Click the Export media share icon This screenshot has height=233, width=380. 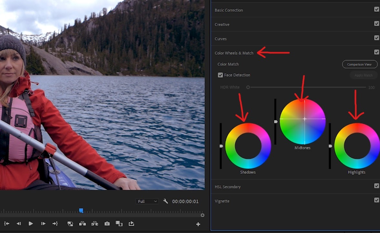[x=131, y=224]
